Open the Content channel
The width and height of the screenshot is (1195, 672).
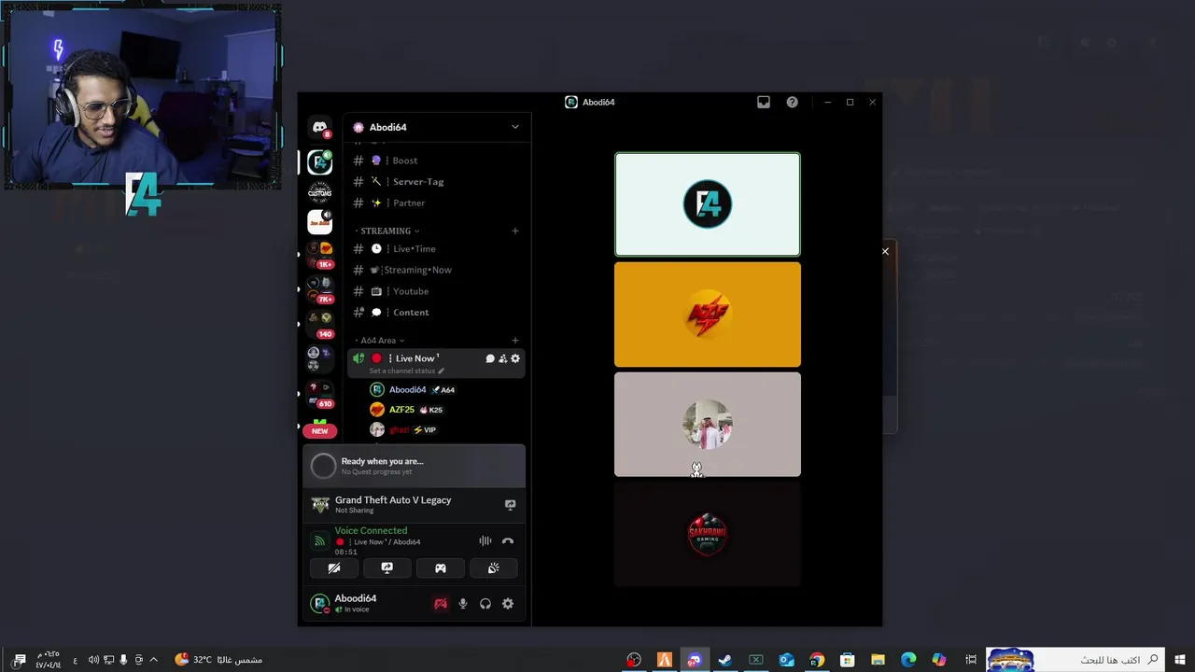pyautogui.click(x=435, y=313)
